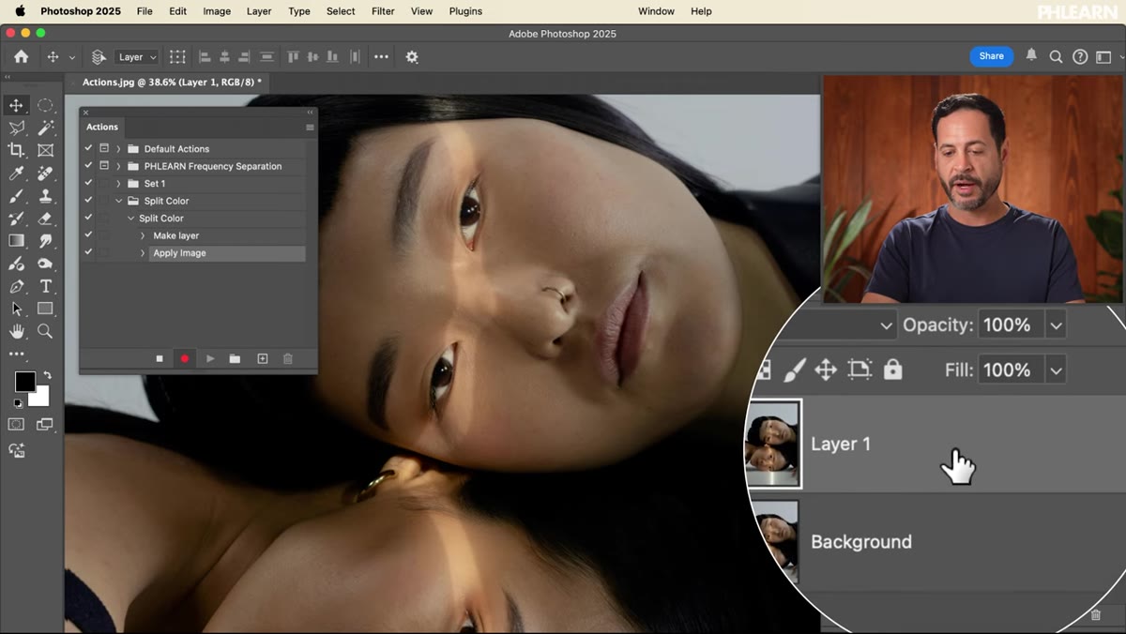Viewport: 1126px width, 634px height.
Task: Change the screen mode icon
Action: click(45, 425)
